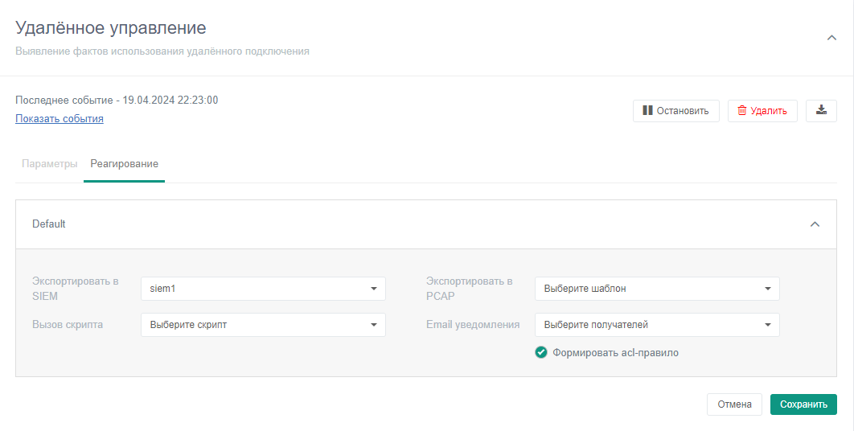The image size is (854, 431).
Task: Select the Реагирование tab
Action: [x=124, y=164]
